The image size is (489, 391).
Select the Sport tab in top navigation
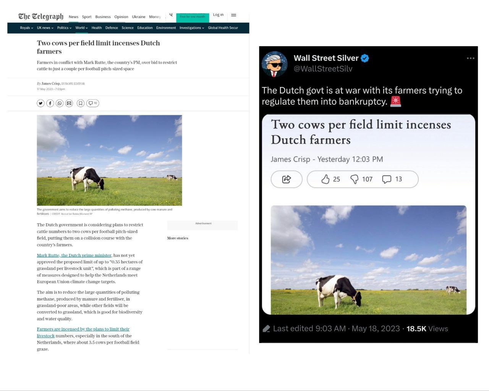pyautogui.click(x=87, y=17)
